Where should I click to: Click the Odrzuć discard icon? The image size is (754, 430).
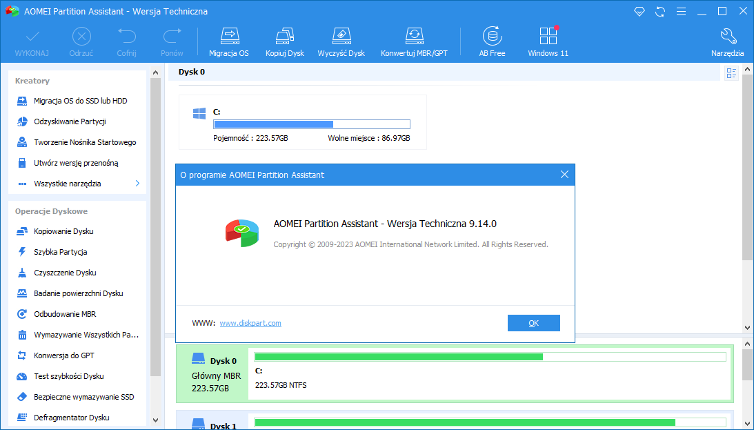coord(81,37)
